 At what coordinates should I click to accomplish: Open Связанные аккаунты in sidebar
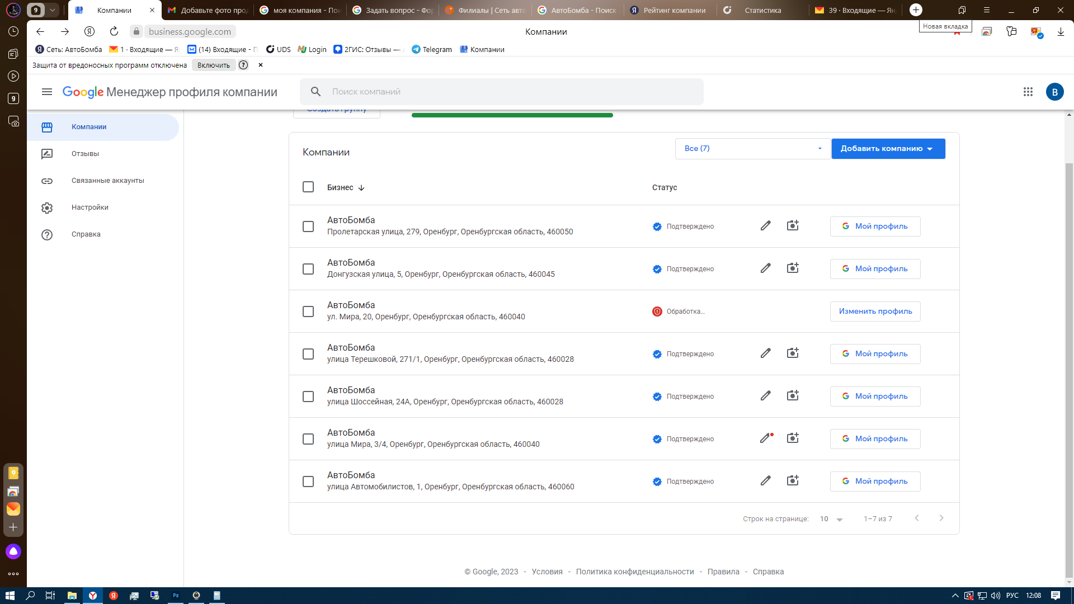click(x=103, y=181)
